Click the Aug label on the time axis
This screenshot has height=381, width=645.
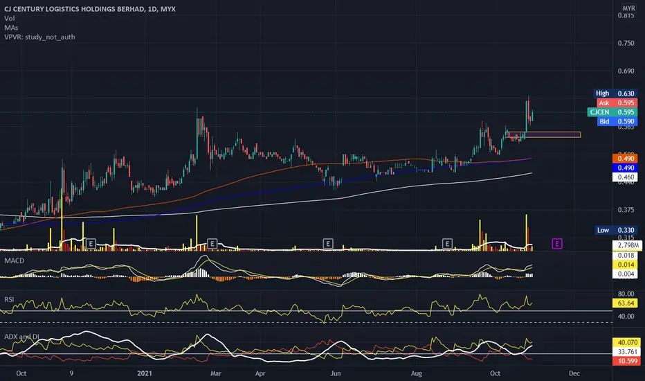point(417,373)
